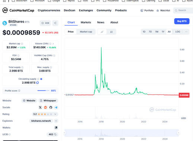
Task: Expand the Volume (24h) arrow
Action: click(53, 44)
